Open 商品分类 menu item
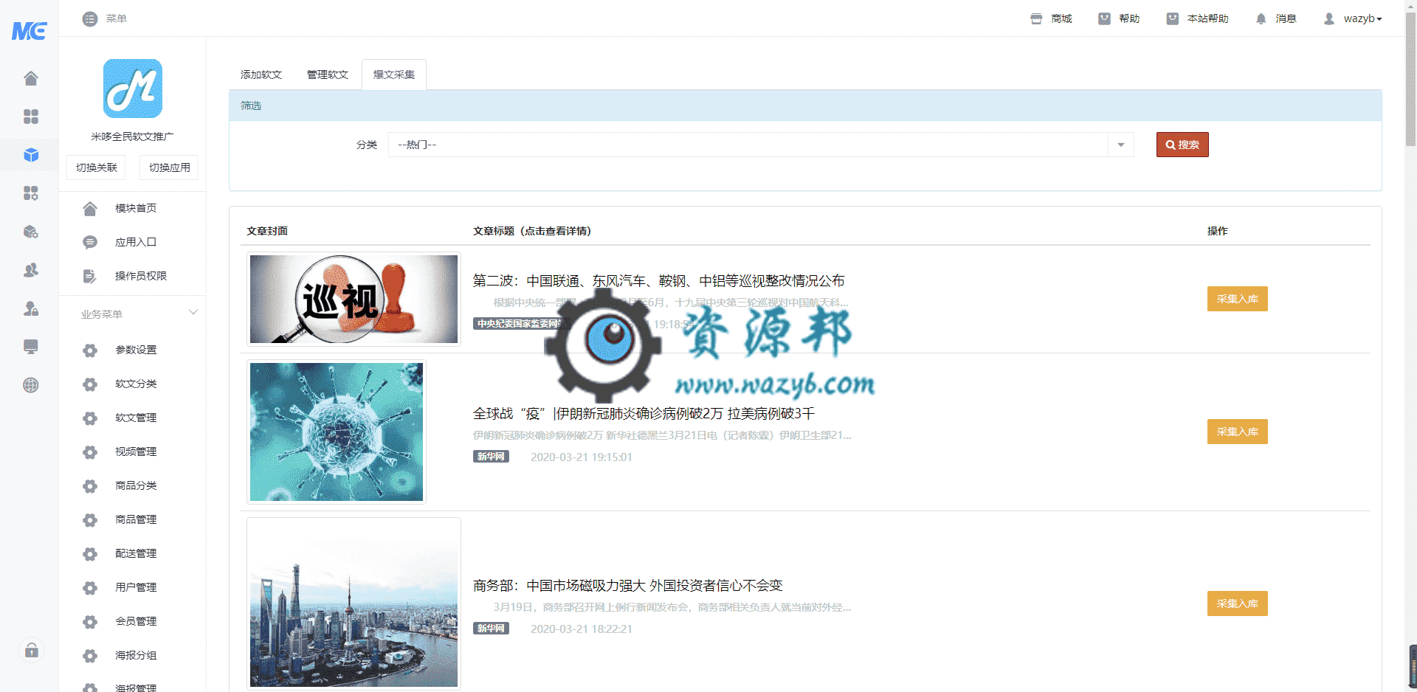The height and width of the screenshot is (692, 1417). [x=136, y=485]
